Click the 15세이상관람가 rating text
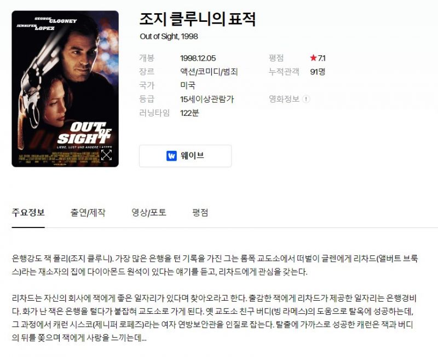438x357 pixels. click(x=207, y=99)
